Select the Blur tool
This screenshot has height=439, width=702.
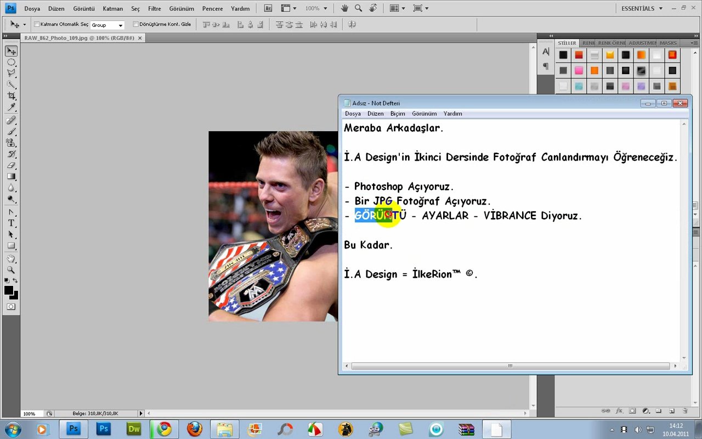pos(11,188)
